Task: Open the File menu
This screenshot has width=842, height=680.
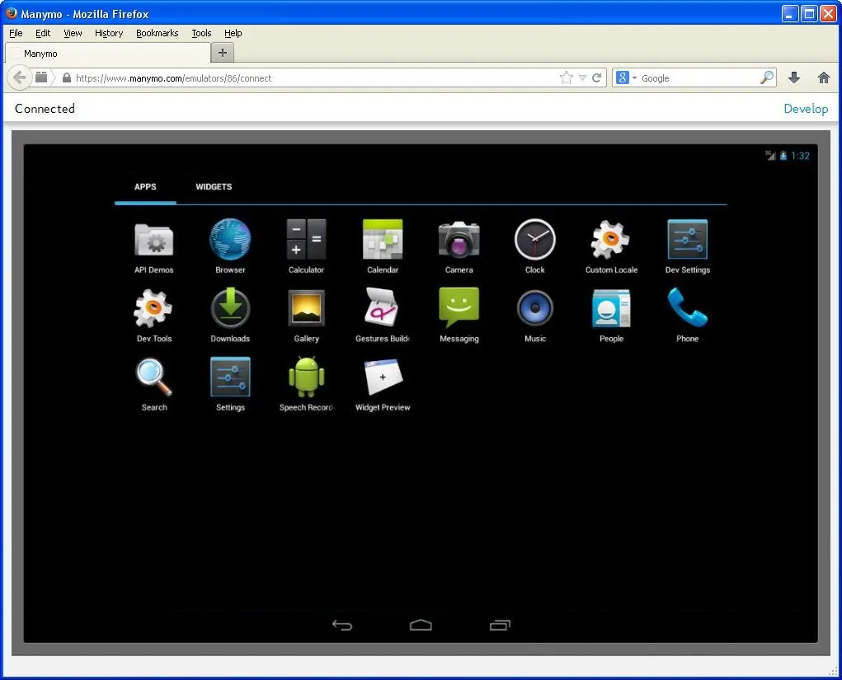Action: point(16,33)
